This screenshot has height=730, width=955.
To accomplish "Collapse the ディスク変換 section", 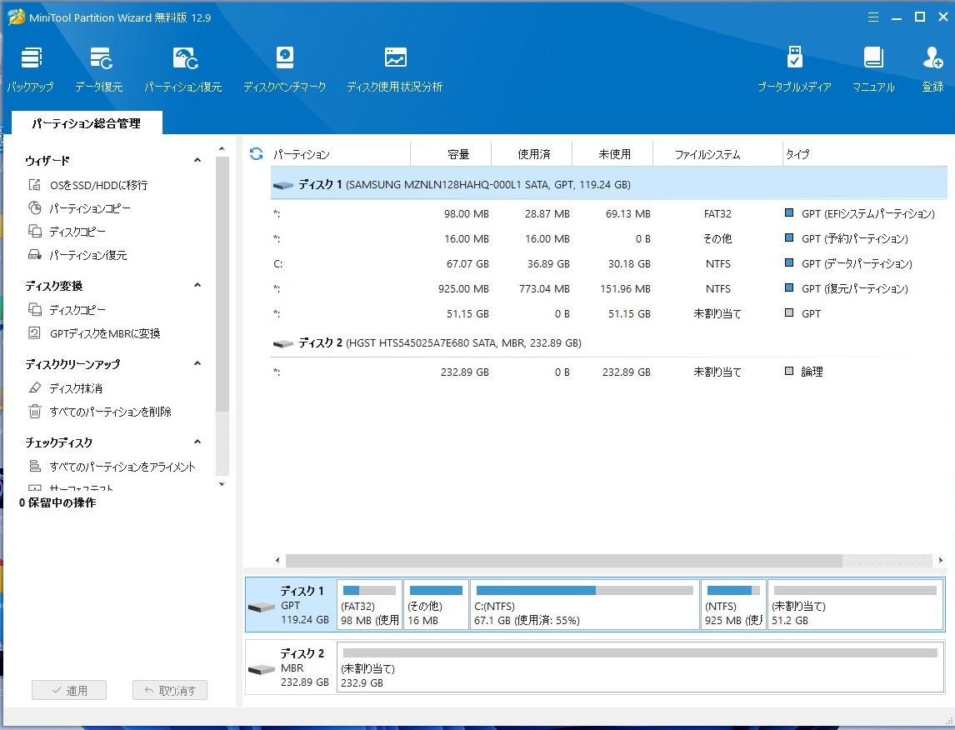I will pyautogui.click(x=197, y=286).
